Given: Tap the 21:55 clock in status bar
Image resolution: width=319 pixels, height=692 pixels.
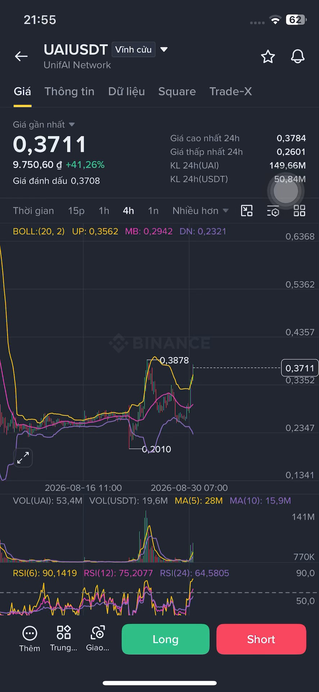Looking at the screenshot, I should coord(40,20).
